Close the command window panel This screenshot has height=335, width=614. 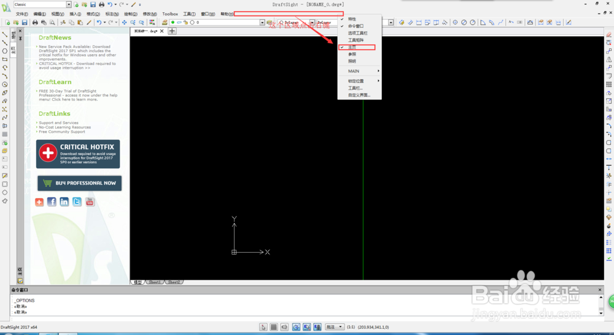pos(600,290)
